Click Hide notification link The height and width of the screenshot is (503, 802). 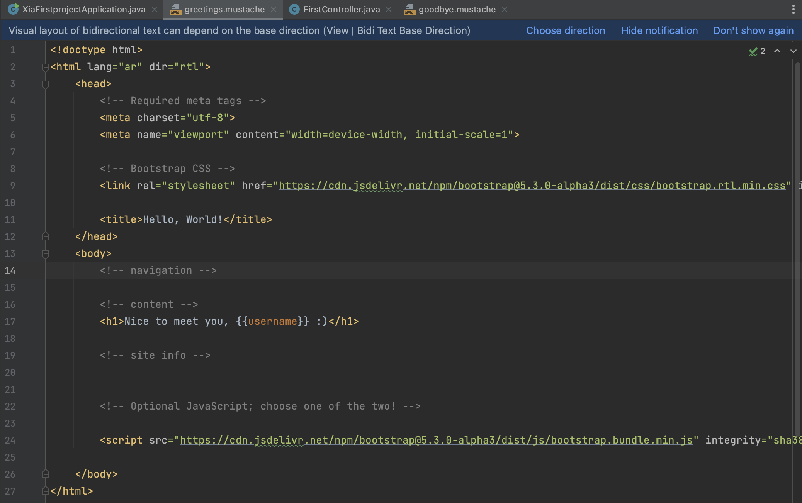click(x=659, y=30)
